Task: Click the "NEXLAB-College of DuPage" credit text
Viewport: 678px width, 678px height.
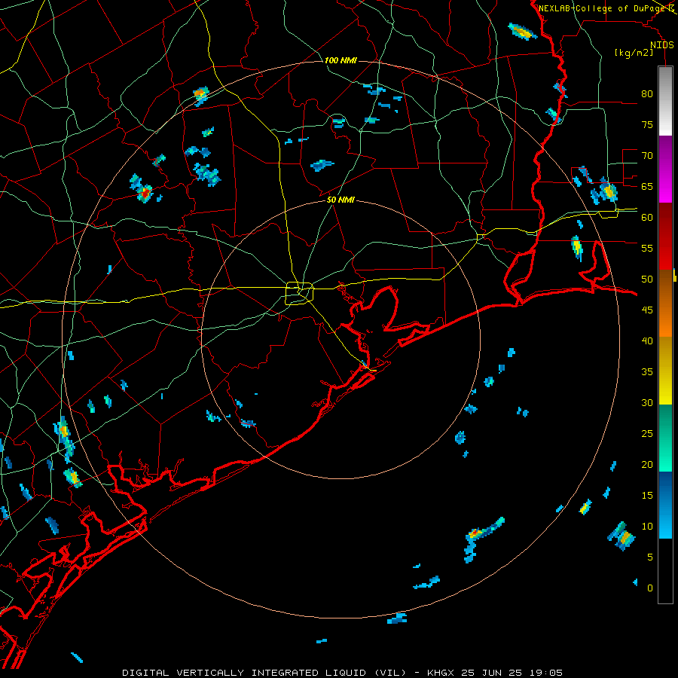Action: tap(603, 8)
